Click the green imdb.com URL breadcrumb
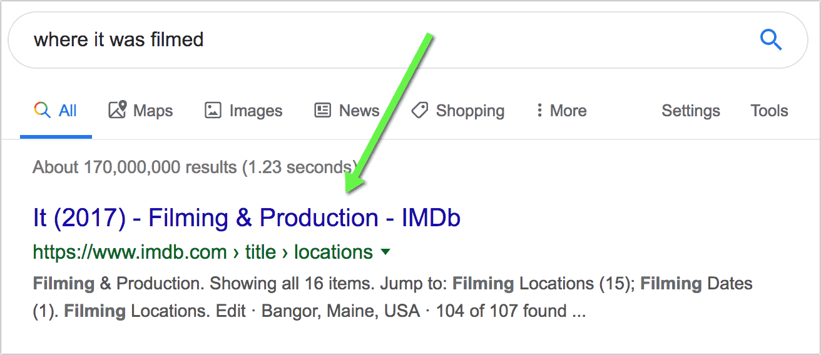 tap(203, 252)
